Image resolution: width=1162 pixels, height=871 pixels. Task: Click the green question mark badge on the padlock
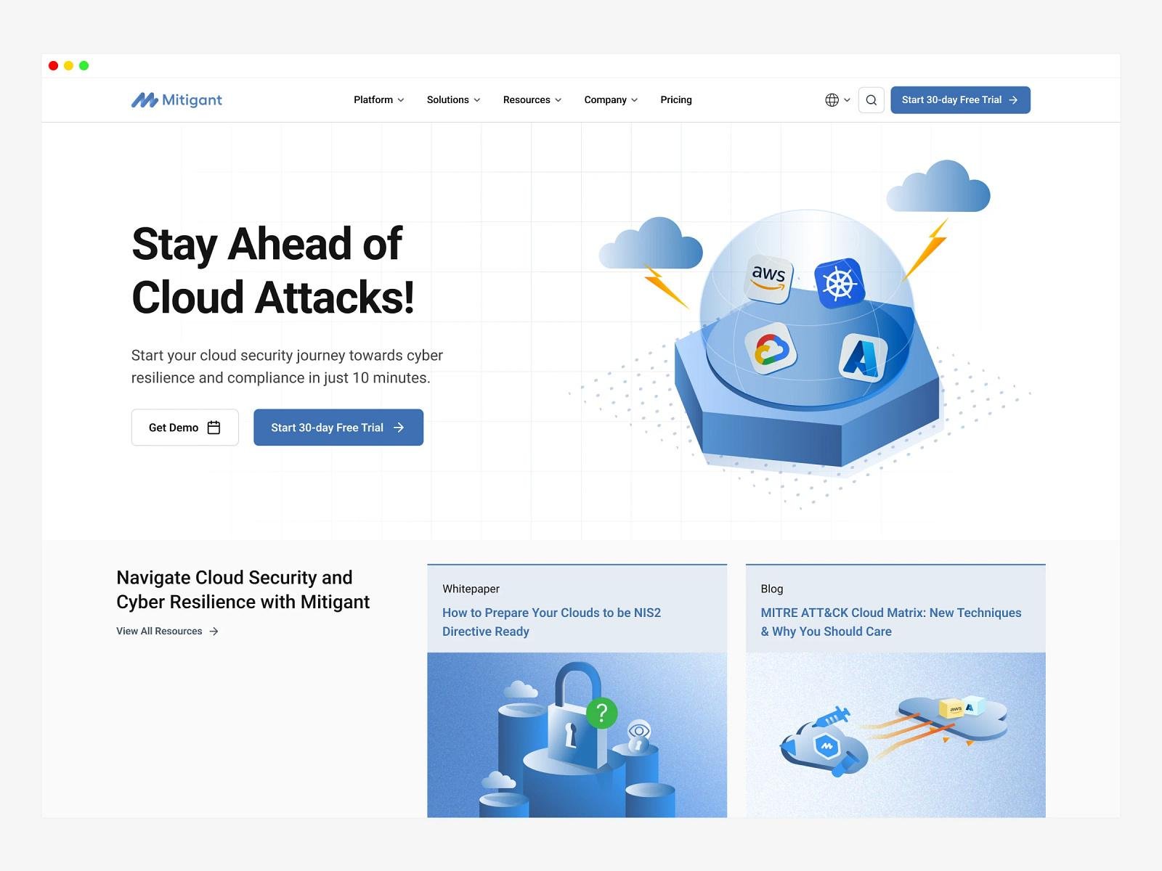601,713
